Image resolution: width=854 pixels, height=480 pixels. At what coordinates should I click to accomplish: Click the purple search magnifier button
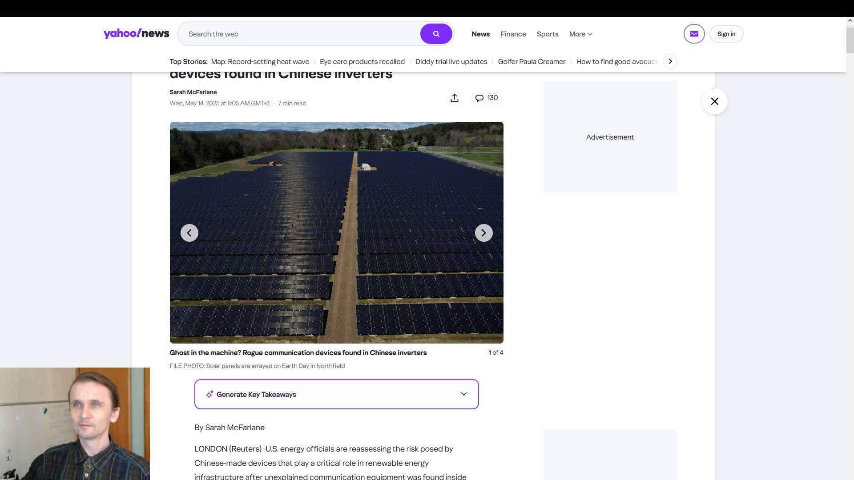436,34
